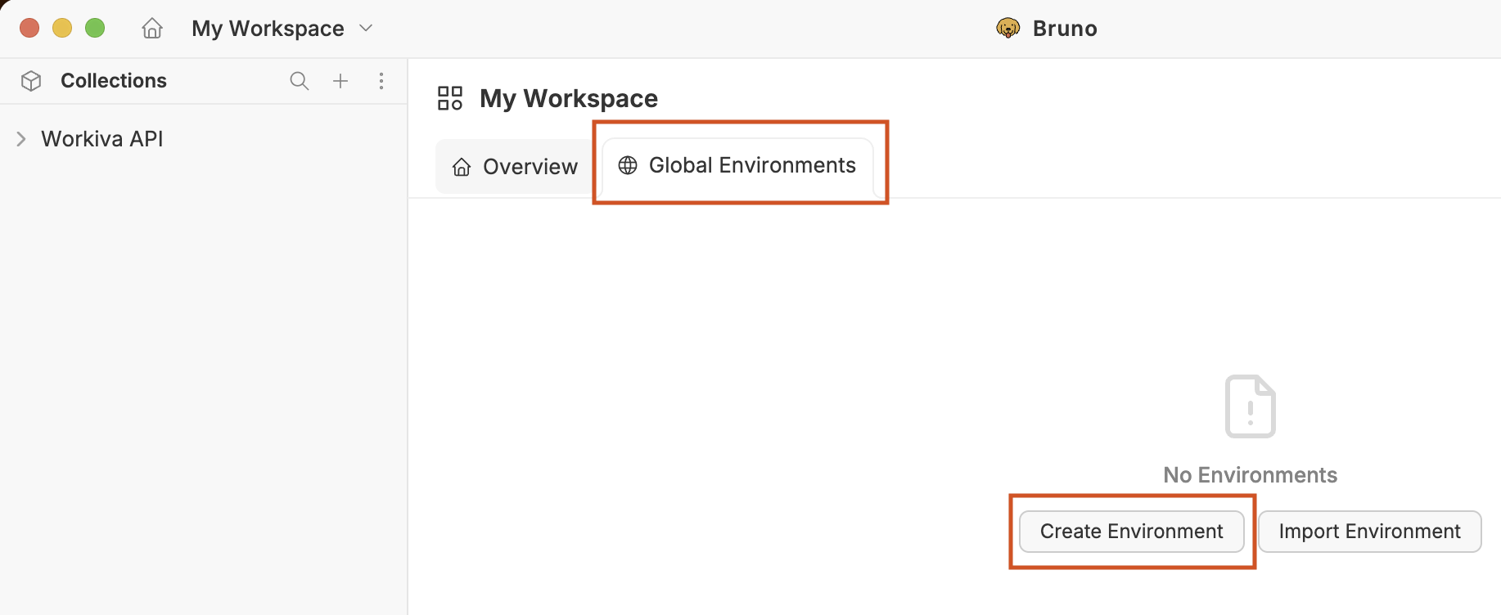Screen dimensions: 1501x615
Task: Click the Collections cube icon
Action: (x=31, y=81)
